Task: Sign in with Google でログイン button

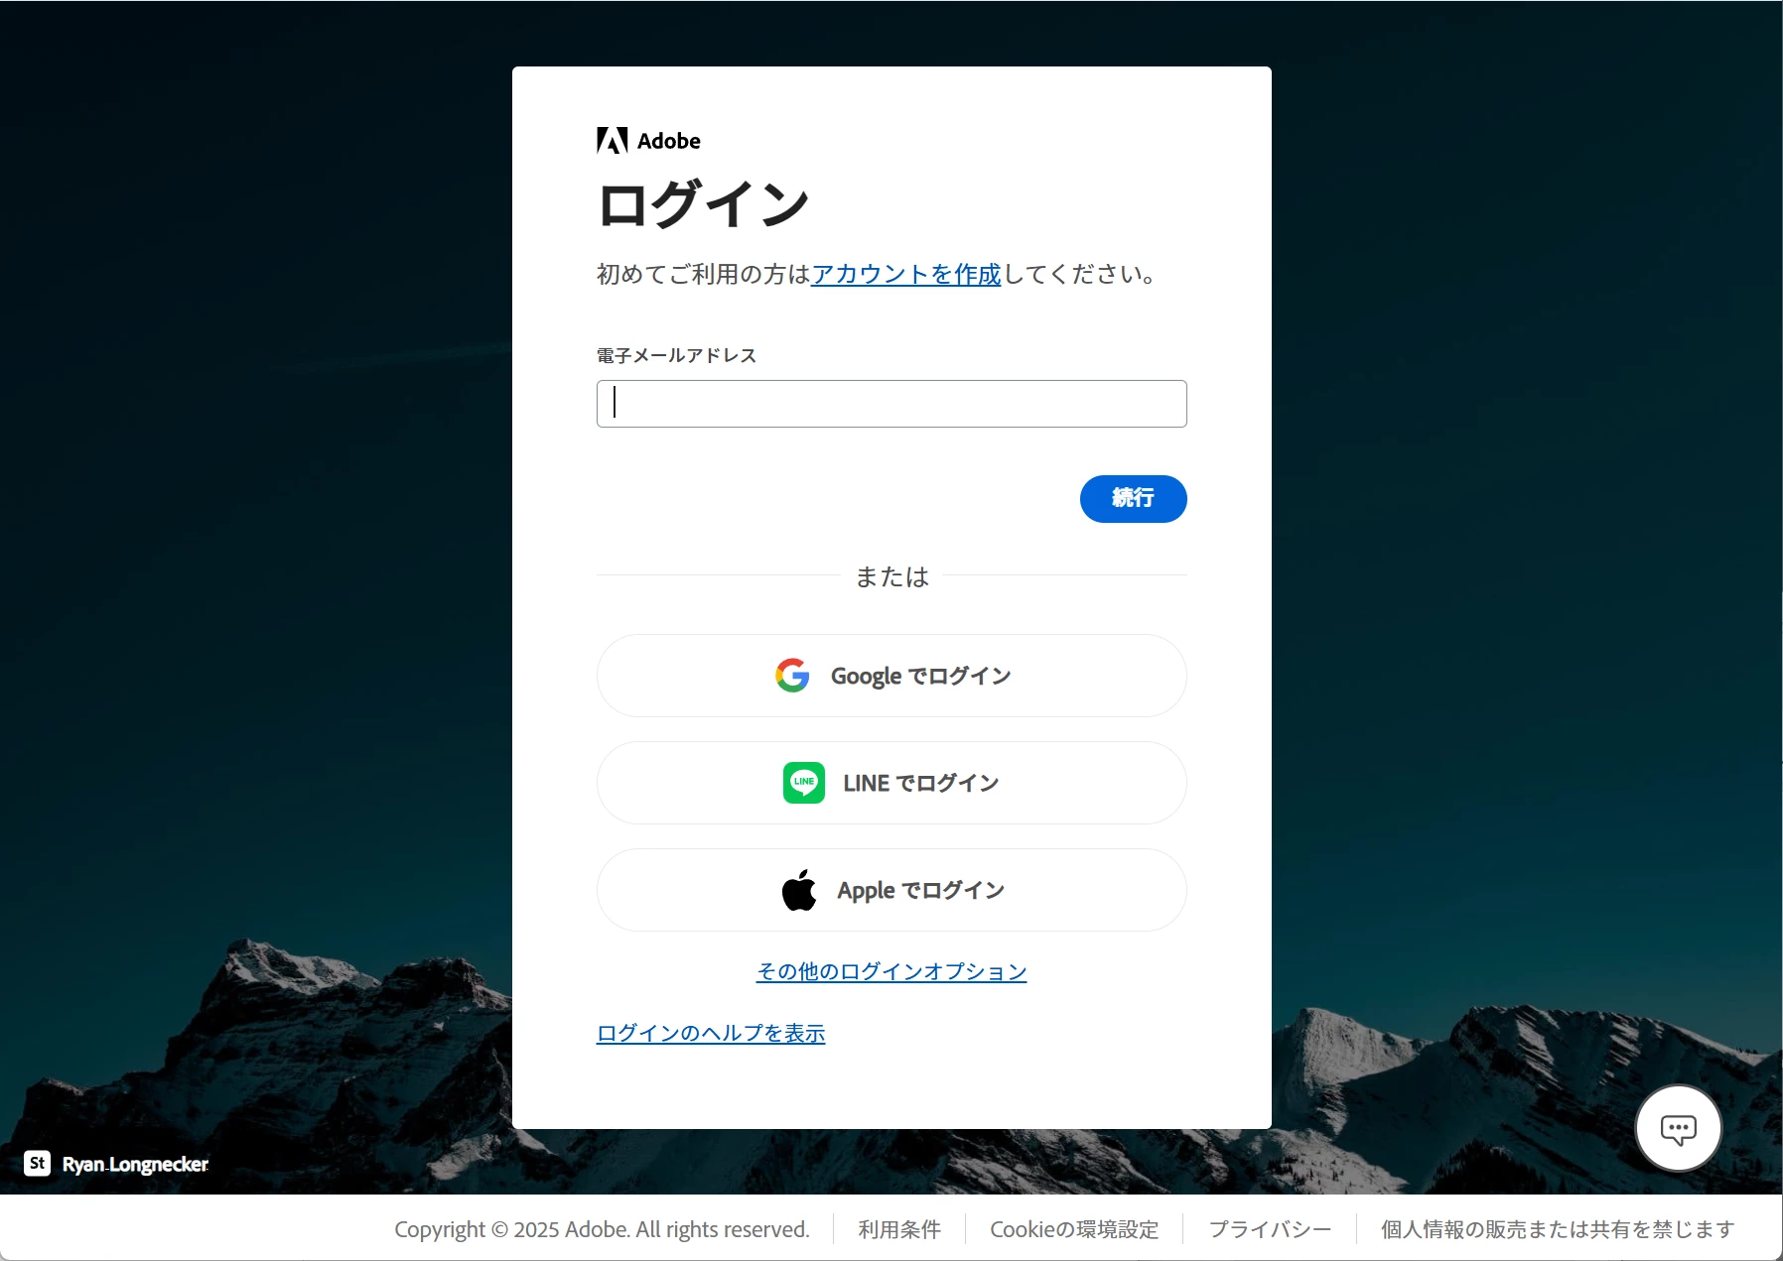Action: pyautogui.click(x=891, y=676)
